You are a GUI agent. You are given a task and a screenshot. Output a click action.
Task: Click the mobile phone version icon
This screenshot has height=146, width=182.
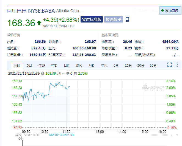127,19
